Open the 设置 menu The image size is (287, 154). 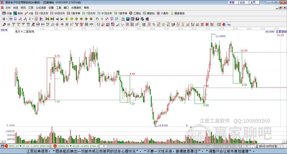click(51, 8)
